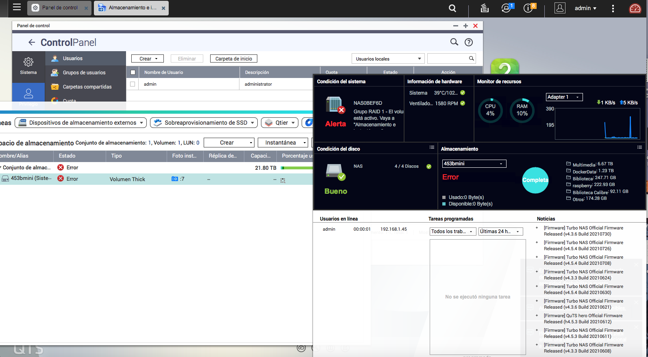Click the Control Panel help icon
The width and height of the screenshot is (648, 357).
tap(469, 42)
